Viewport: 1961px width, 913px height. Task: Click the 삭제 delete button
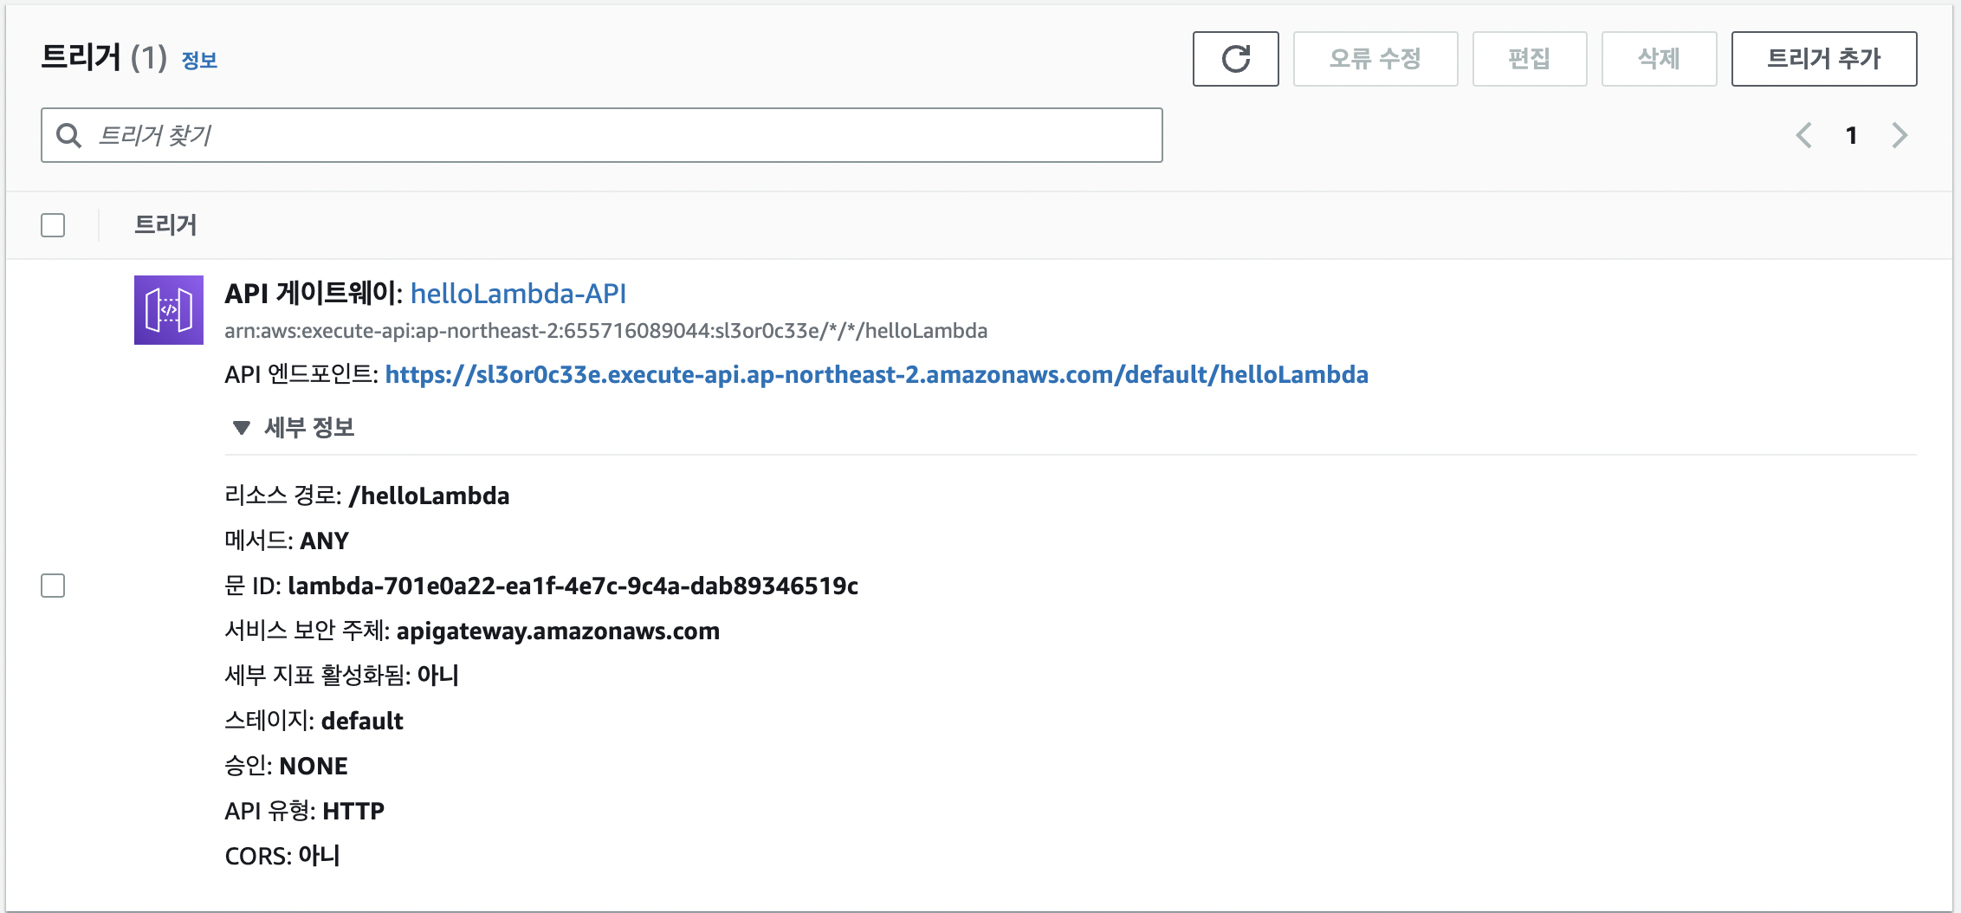point(1659,59)
